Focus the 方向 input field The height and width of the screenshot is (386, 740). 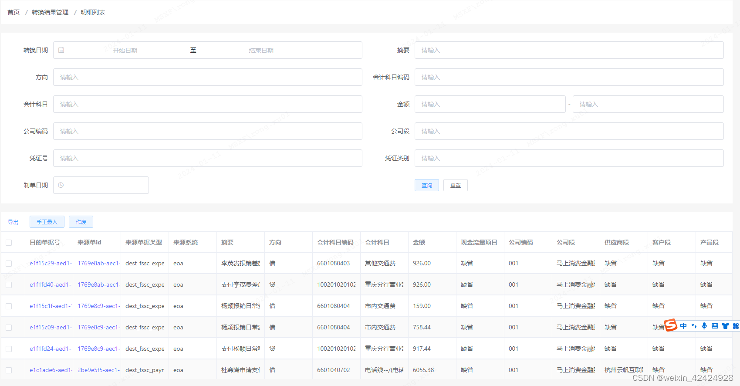(x=207, y=77)
